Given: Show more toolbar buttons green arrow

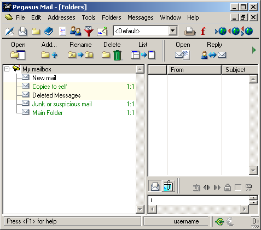Looking at the screenshot, I should click(254, 50).
